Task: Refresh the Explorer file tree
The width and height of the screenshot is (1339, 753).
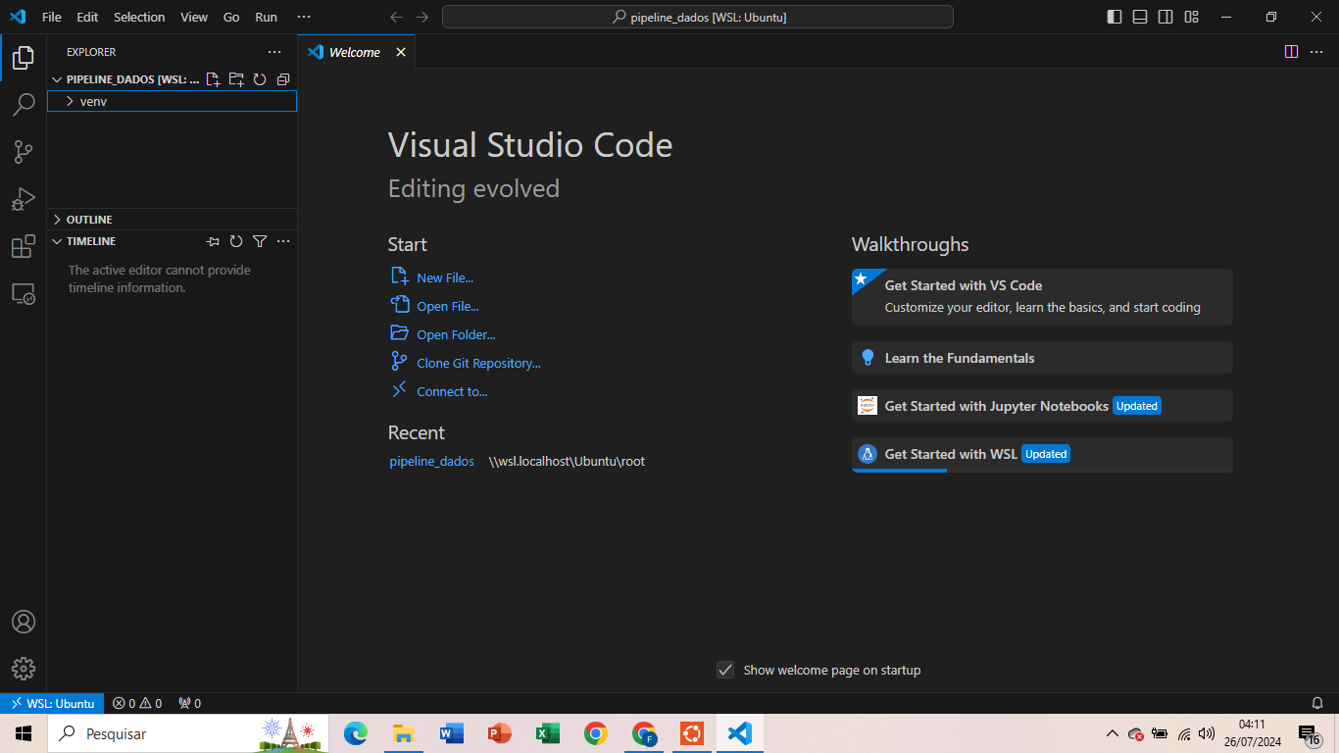Action: click(x=260, y=79)
